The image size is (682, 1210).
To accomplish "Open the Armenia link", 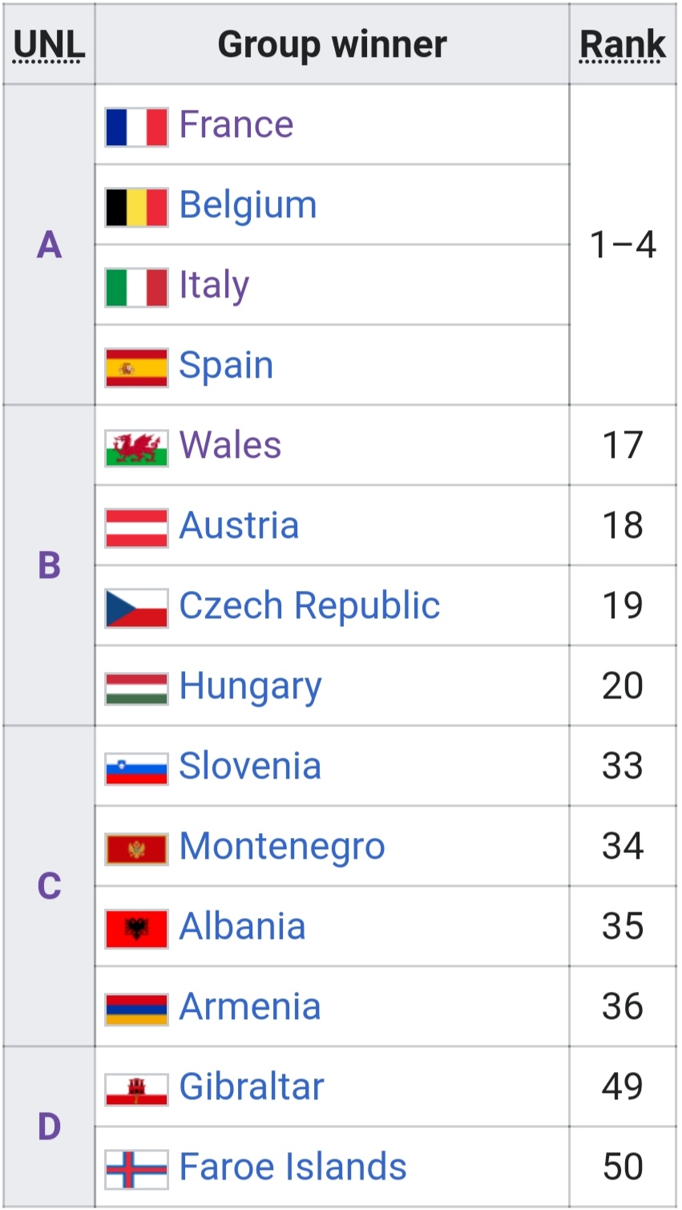I will pos(250,1006).
